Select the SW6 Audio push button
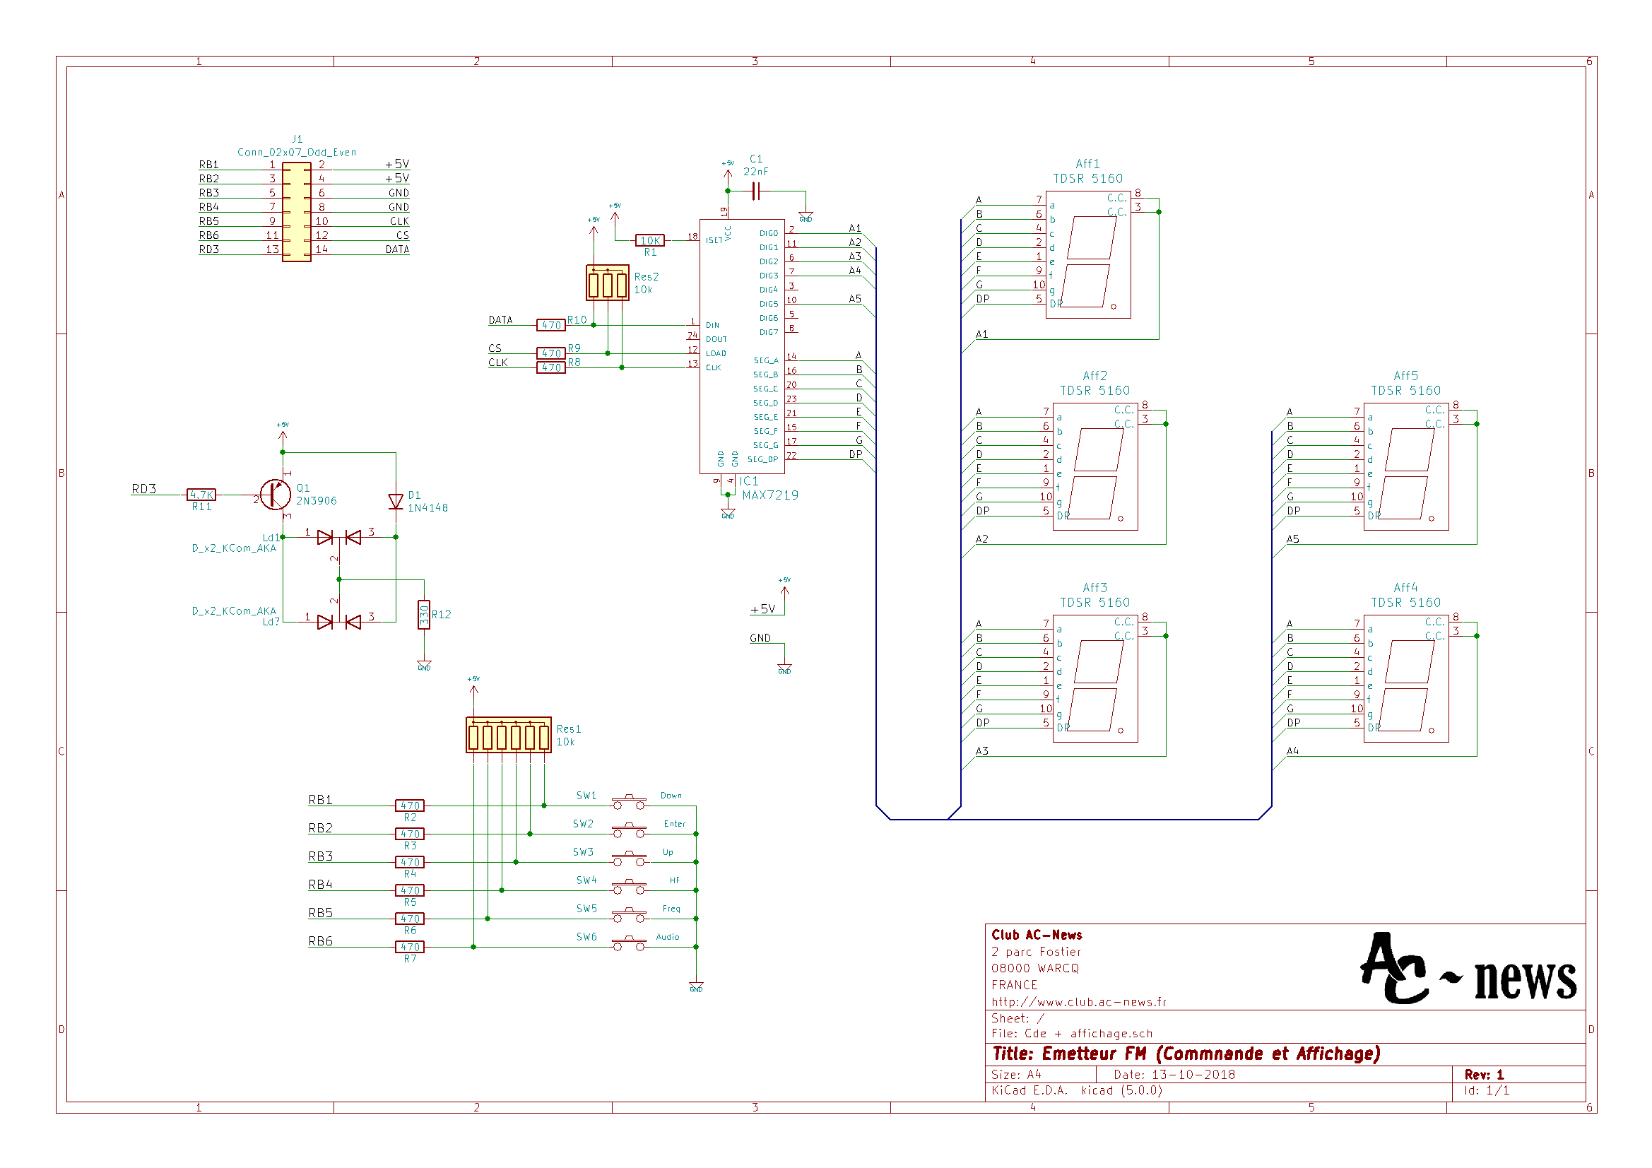1652x1168 pixels. click(629, 943)
